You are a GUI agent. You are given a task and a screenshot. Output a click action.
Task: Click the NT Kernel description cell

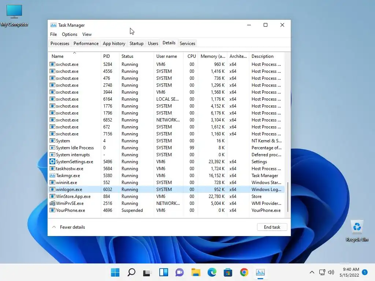[x=267, y=141]
